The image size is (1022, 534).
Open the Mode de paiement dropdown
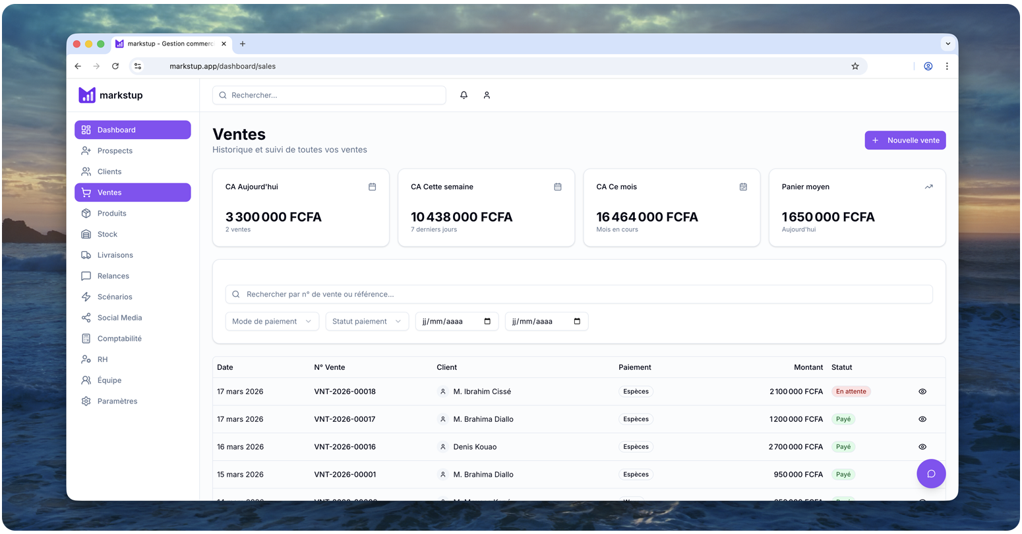(272, 321)
